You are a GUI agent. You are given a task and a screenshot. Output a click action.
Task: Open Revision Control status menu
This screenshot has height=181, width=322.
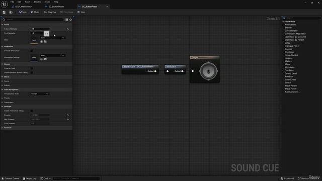click(309, 178)
